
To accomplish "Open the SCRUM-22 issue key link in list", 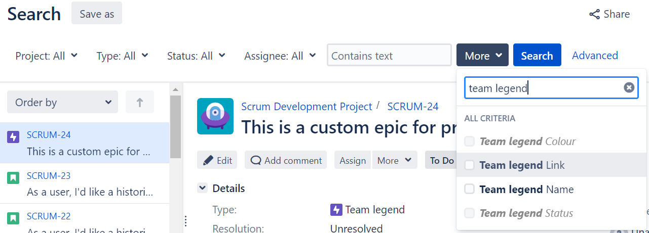I will (49, 216).
